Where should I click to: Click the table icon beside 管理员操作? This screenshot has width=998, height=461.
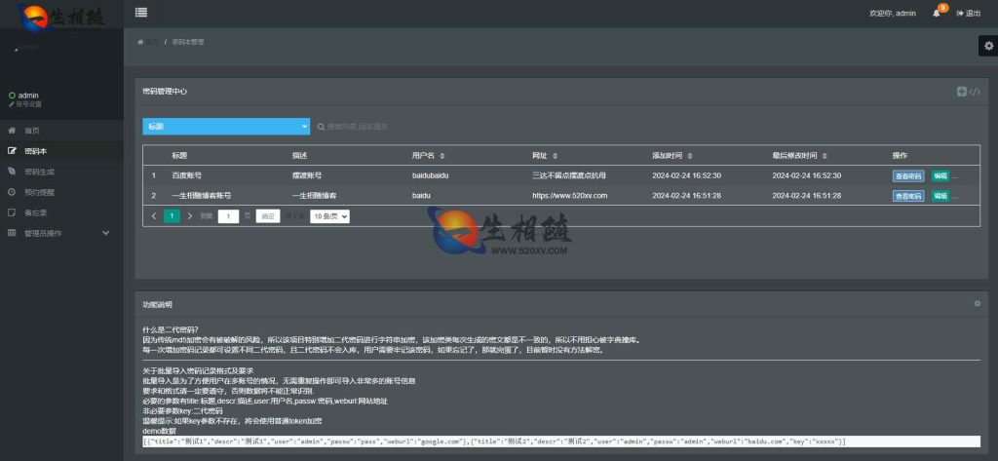pyautogui.click(x=12, y=233)
